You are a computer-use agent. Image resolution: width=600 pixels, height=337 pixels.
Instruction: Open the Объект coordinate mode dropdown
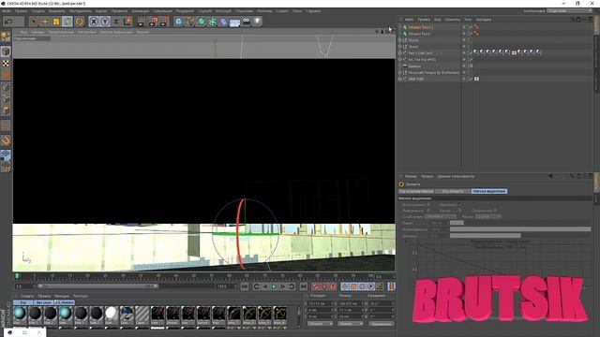[321, 324]
